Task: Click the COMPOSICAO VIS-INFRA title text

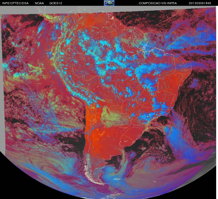Action: pos(158,3)
